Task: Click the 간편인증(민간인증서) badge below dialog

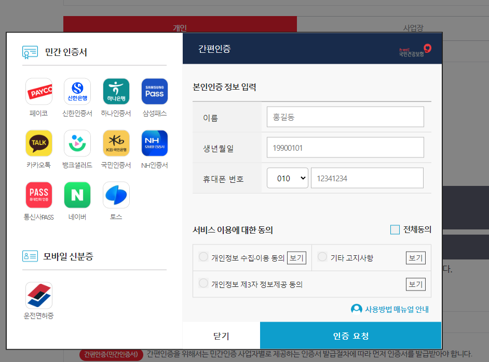Action: click(111, 355)
